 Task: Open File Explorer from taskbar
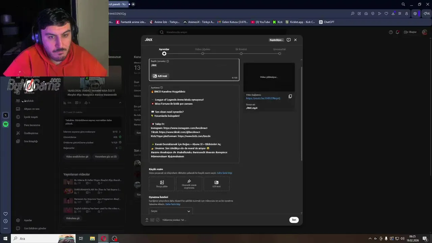92,239
